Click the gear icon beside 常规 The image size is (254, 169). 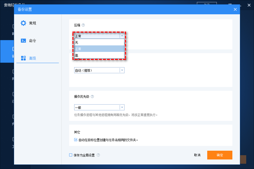pyautogui.click(x=23, y=23)
